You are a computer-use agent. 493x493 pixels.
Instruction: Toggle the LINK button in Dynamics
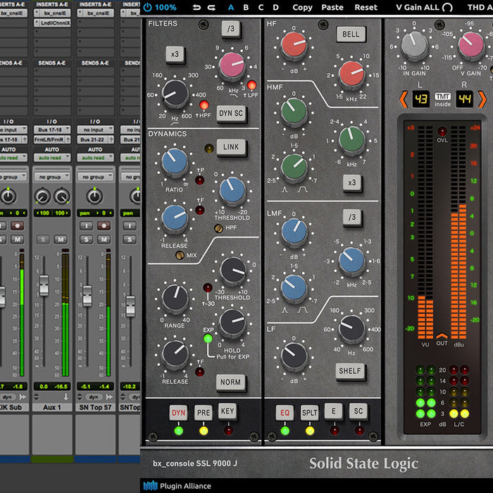click(x=231, y=146)
